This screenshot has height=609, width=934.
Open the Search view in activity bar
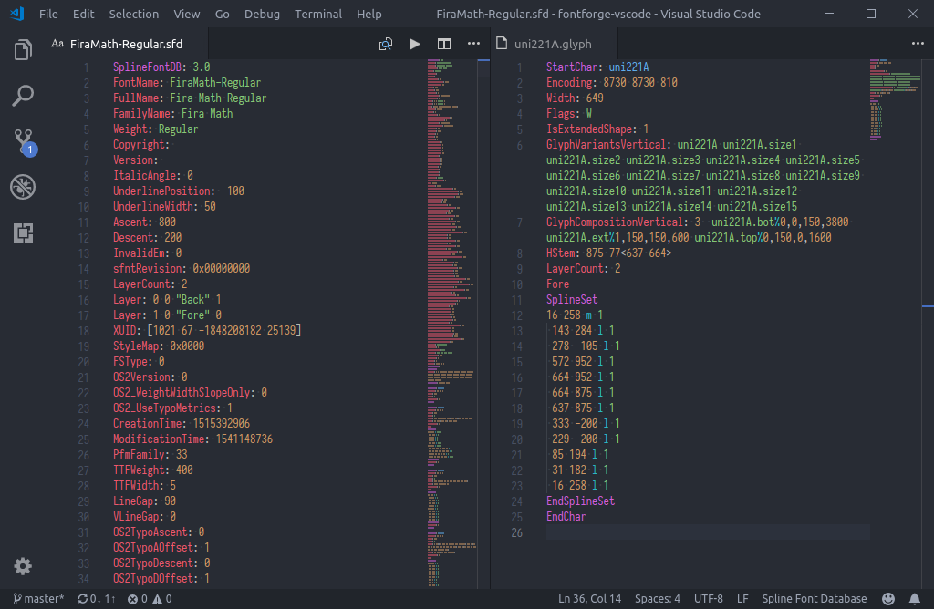23,95
